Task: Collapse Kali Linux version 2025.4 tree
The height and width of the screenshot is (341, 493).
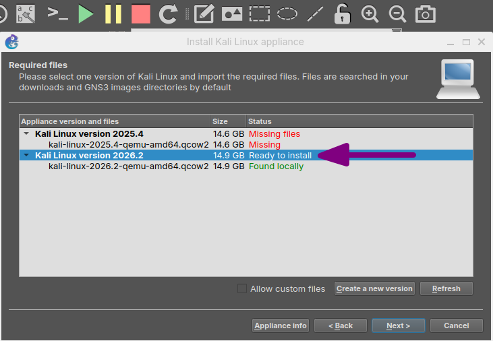Action: pyautogui.click(x=26, y=133)
